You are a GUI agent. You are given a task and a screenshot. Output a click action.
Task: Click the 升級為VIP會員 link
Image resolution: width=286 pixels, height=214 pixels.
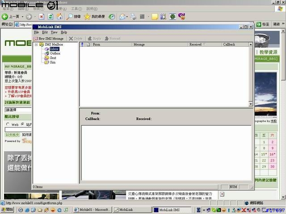pos(19,92)
